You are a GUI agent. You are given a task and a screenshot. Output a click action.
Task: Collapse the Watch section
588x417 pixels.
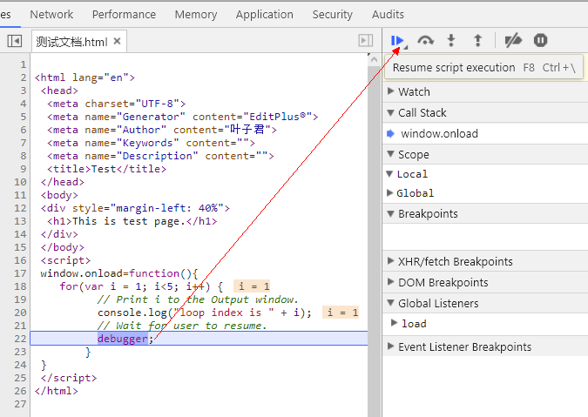[414, 91]
